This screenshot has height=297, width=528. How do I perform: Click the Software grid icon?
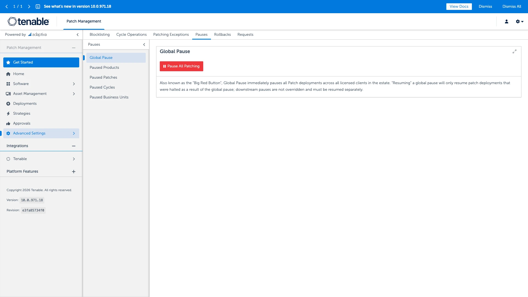[8, 84]
